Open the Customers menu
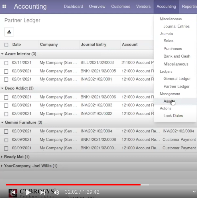Viewport: 197px width, 198px height. pos(121,7)
